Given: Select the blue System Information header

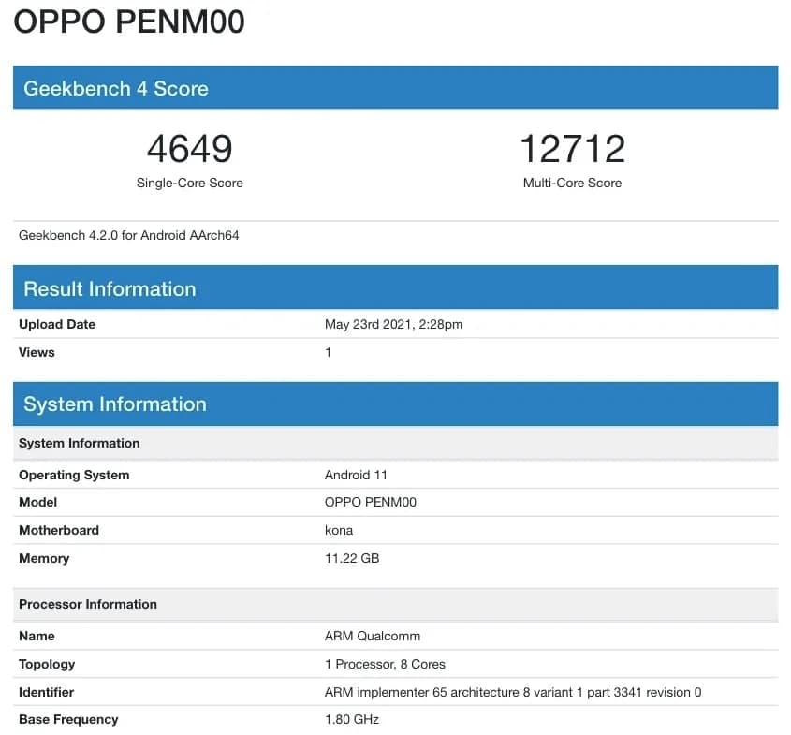Looking at the screenshot, I should pos(394,404).
